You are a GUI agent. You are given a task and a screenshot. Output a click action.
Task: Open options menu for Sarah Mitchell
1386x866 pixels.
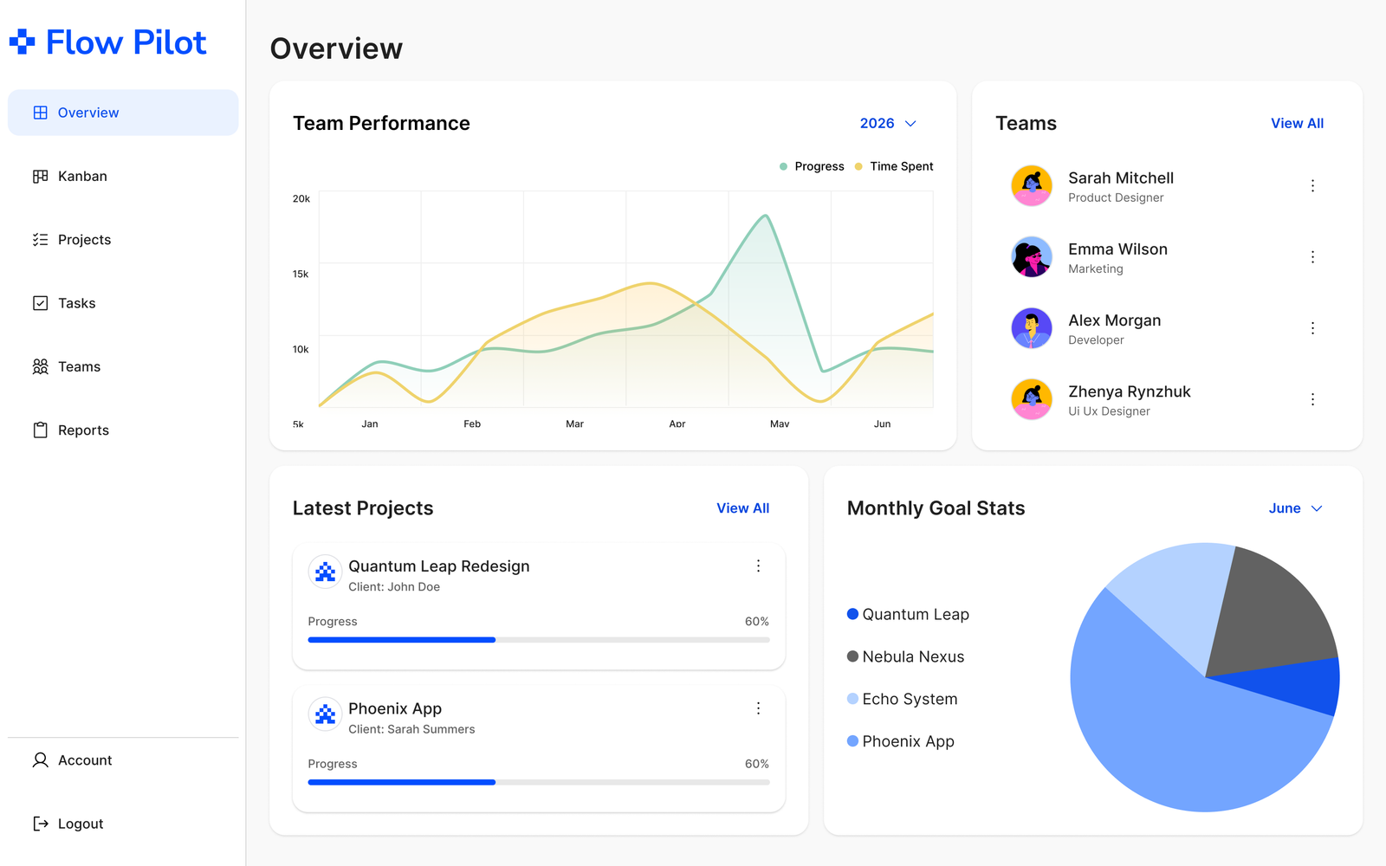point(1312,185)
